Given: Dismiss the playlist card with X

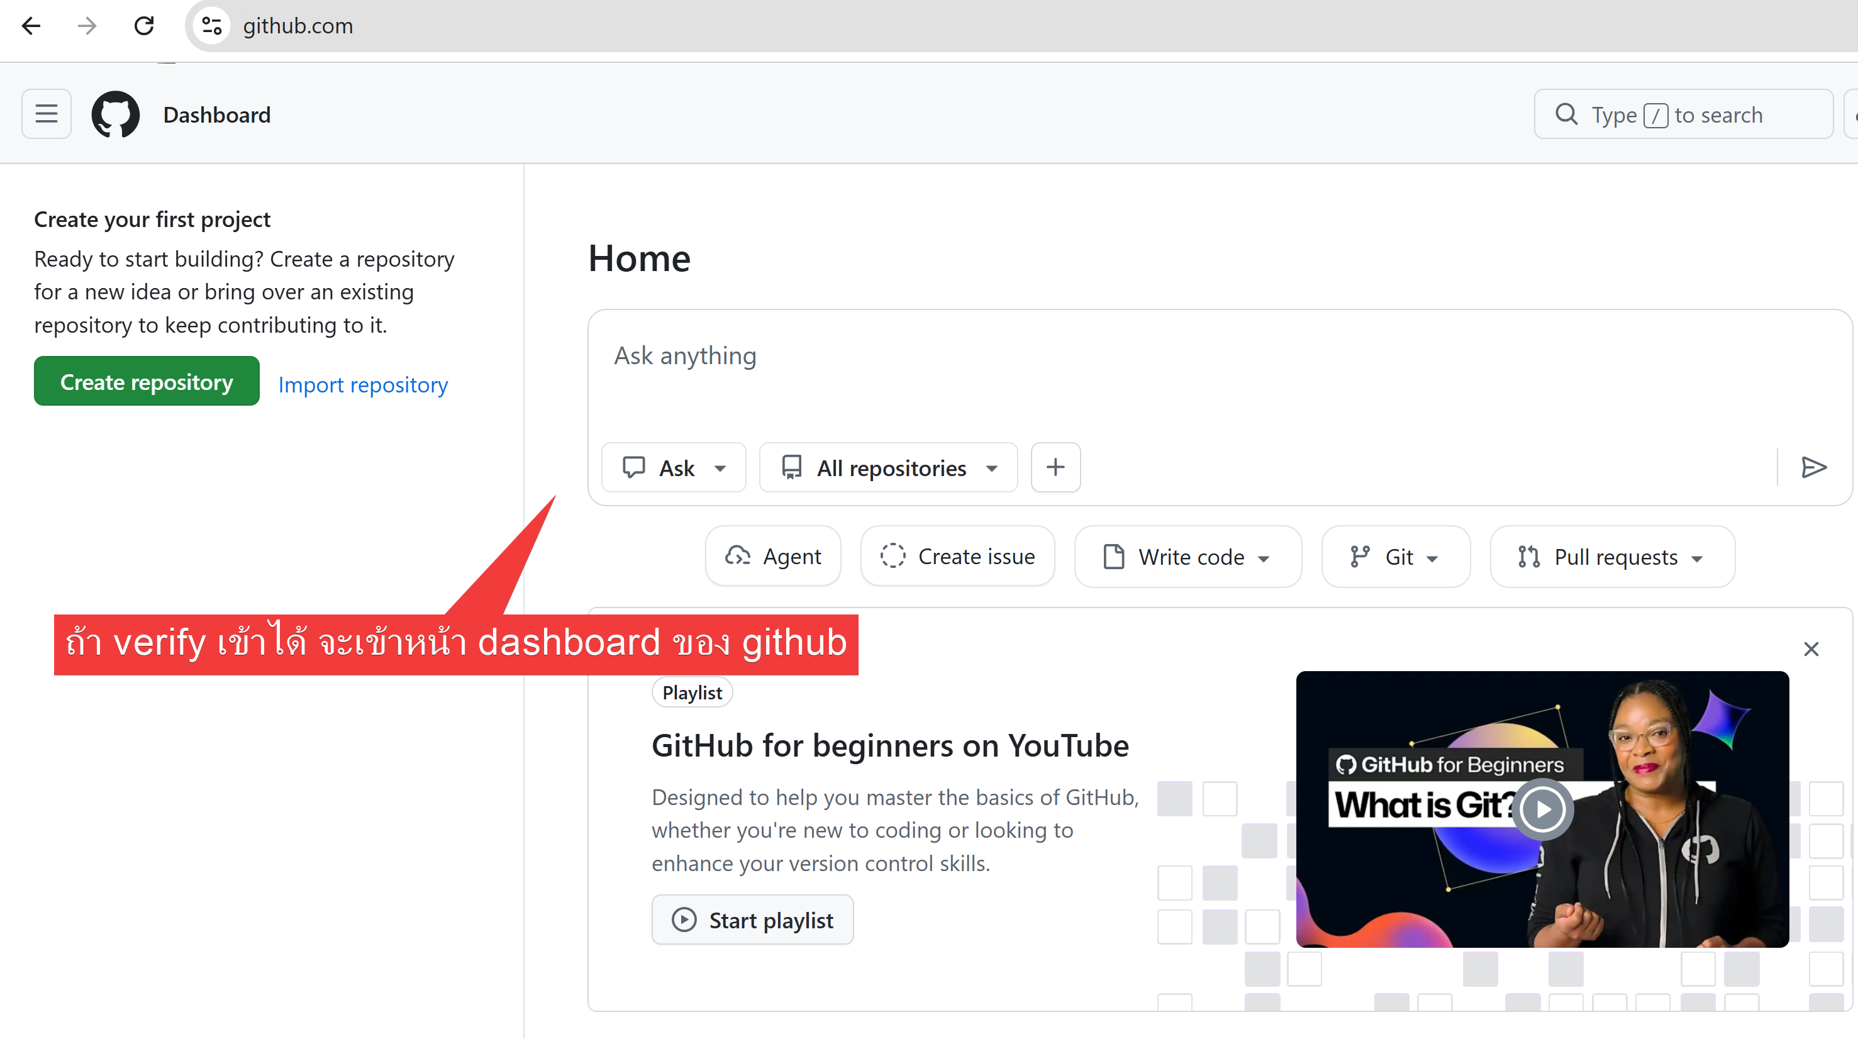Looking at the screenshot, I should [1810, 649].
